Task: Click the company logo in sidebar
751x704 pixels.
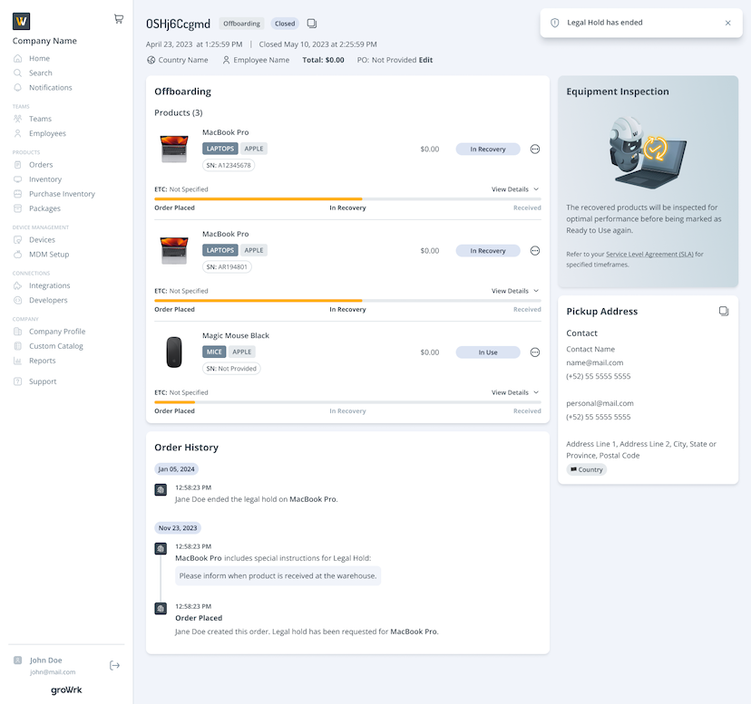Action: (x=21, y=21)
